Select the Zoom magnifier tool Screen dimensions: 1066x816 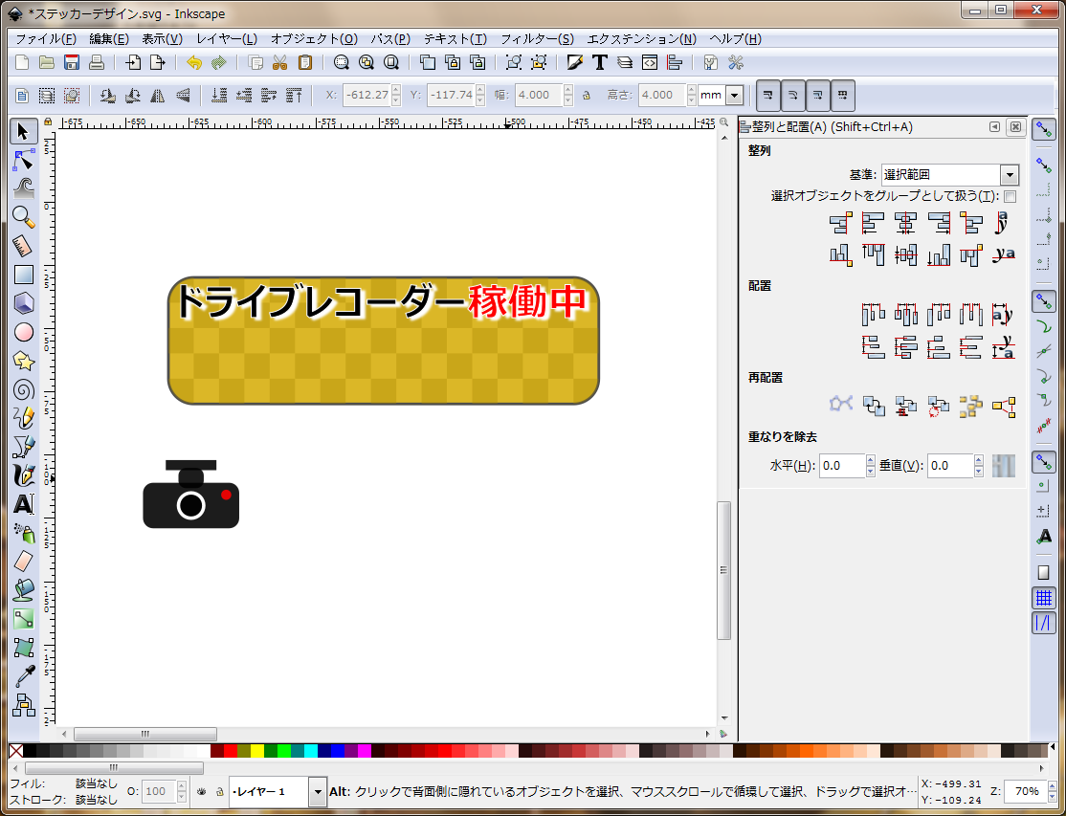24,217
